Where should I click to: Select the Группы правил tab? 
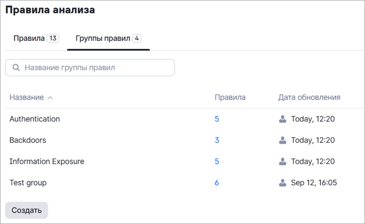(108, 38)
